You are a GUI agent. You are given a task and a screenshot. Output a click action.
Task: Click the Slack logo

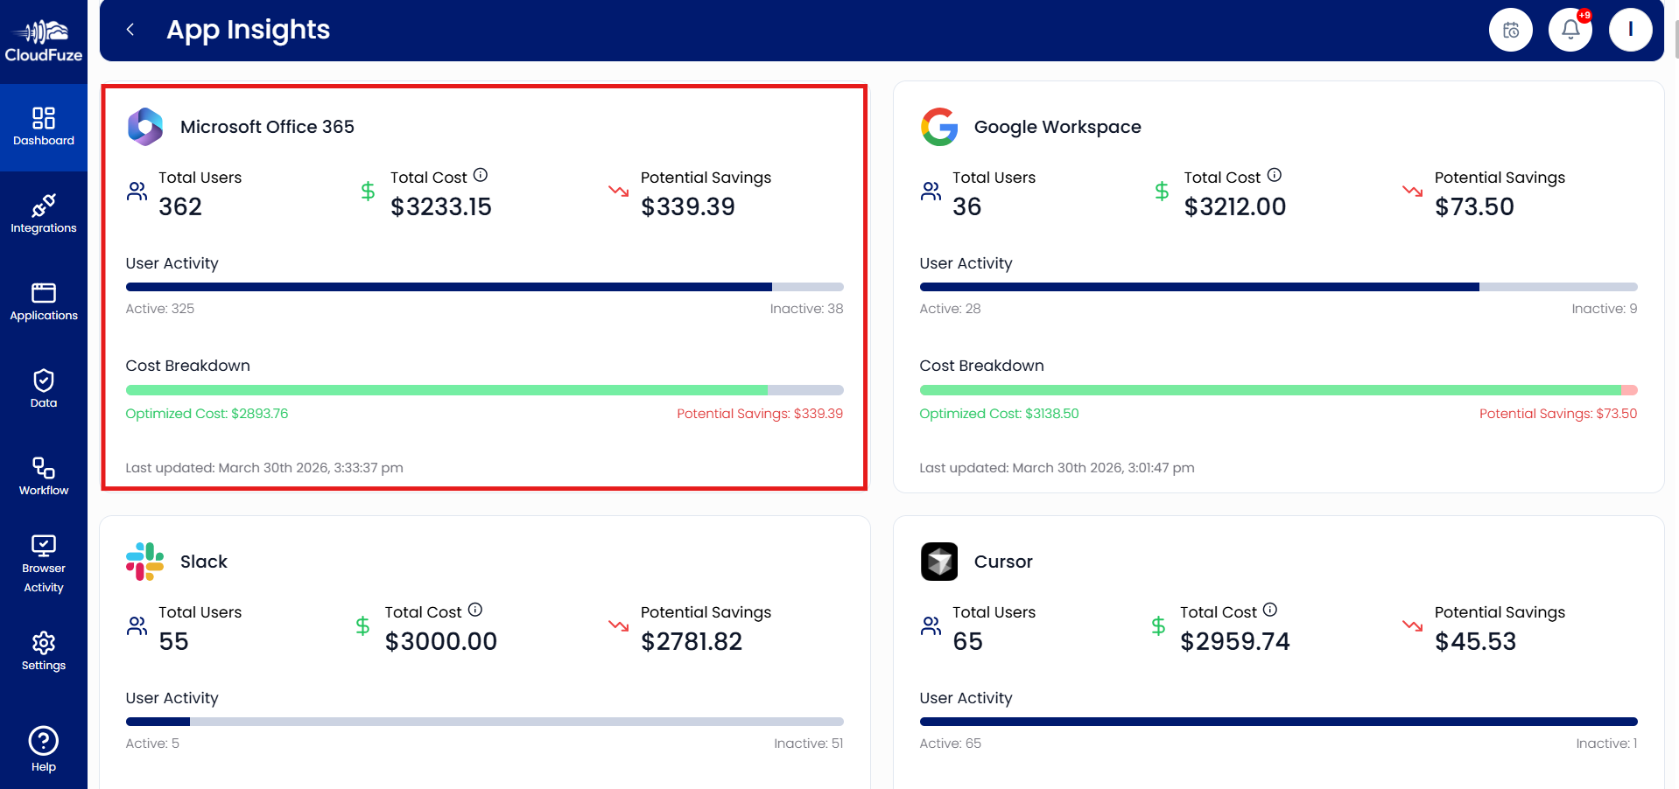click(145, 562)
